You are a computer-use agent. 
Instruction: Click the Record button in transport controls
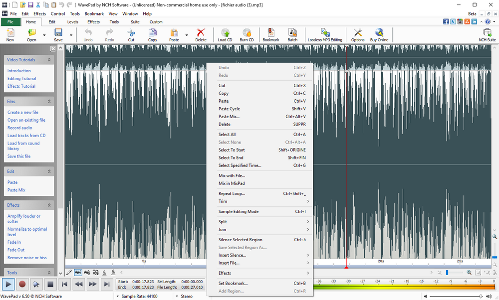point(22,284)
